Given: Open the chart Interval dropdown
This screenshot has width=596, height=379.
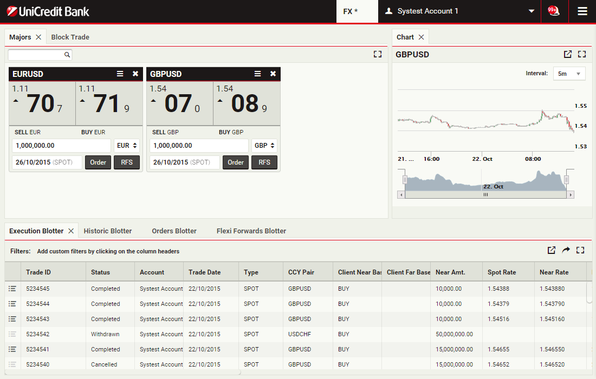Looking at the screenshot, I should pos(569,74).
